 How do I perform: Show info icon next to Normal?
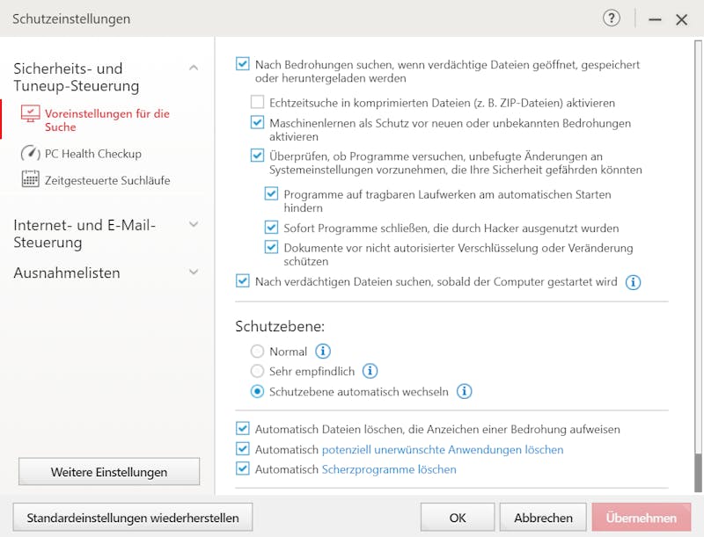point(323,351)
